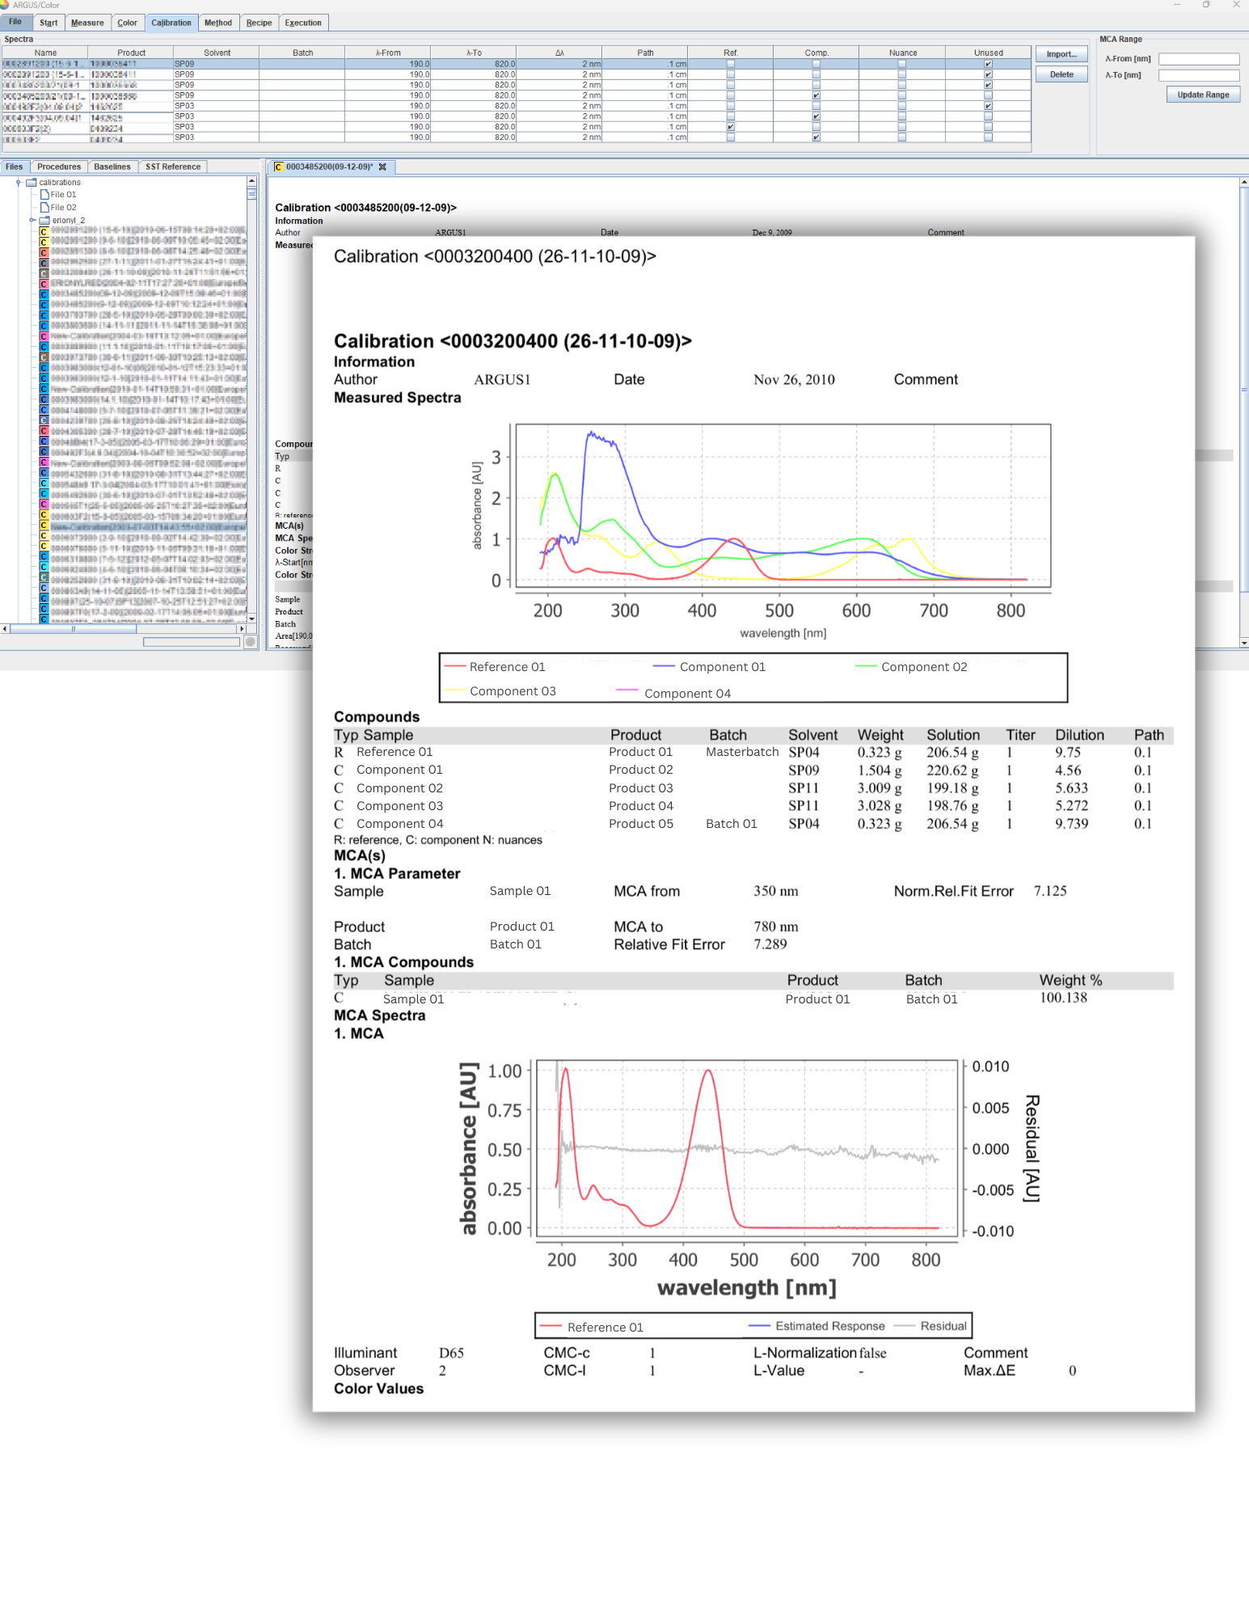Click the calibrations folder label
This screenshot has height=1617, width=1249.
click(x=60, y=183)
